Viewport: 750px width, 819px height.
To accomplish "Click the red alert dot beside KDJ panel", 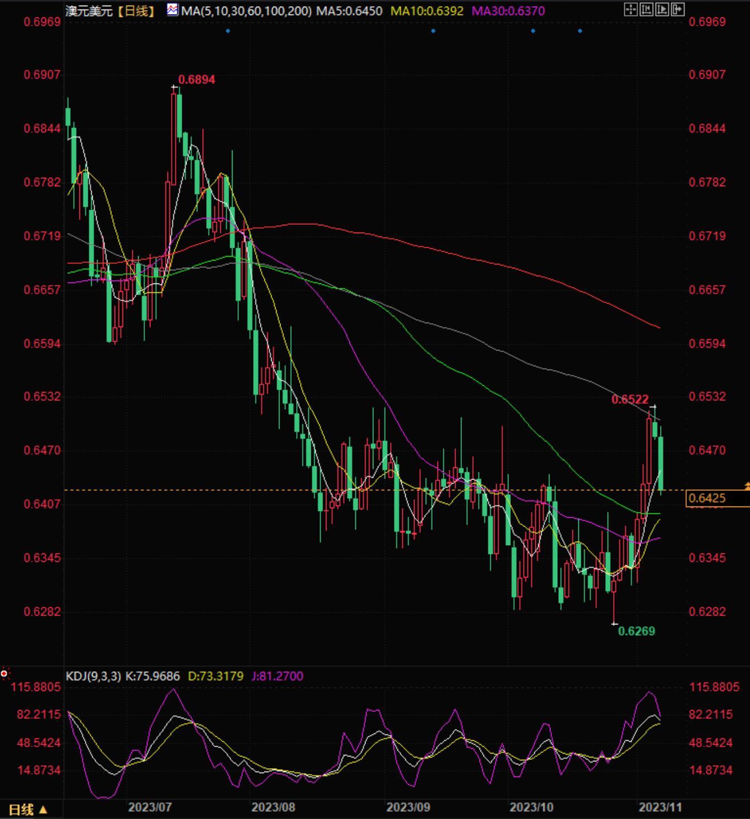I will (4, 674).
